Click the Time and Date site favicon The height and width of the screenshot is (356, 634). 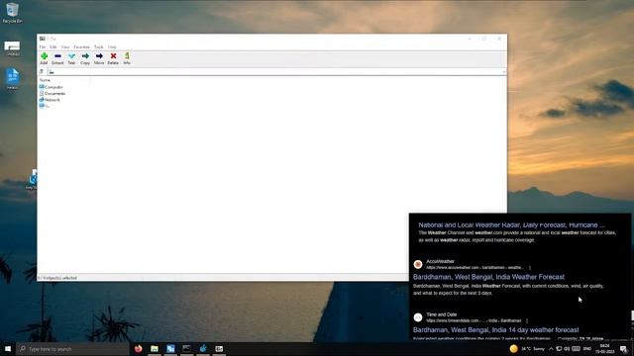pos(418,317)
